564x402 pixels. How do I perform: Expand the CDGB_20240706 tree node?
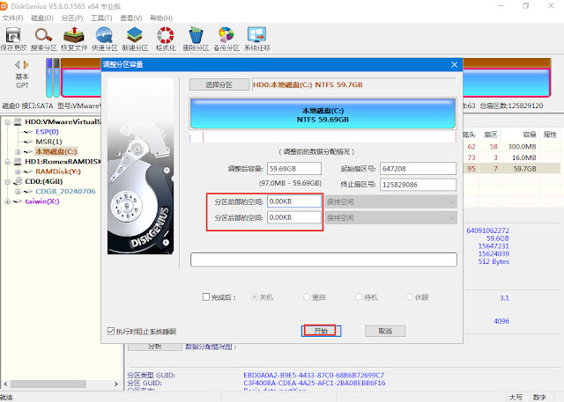tap(18, 192)
